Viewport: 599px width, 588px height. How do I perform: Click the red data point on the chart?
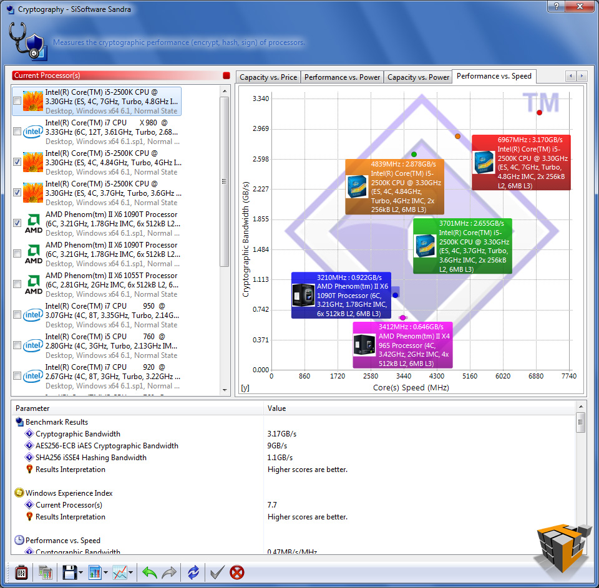click(x=539, y=113)
